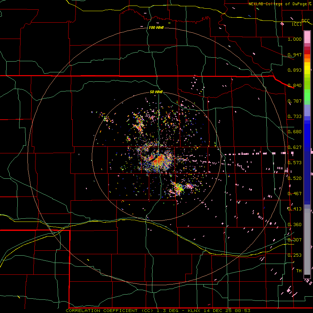
Task: Click the DCC label above the color scale
Action: coord(305,21)
